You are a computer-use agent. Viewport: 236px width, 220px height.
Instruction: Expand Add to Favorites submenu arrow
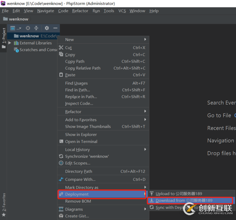145,119
